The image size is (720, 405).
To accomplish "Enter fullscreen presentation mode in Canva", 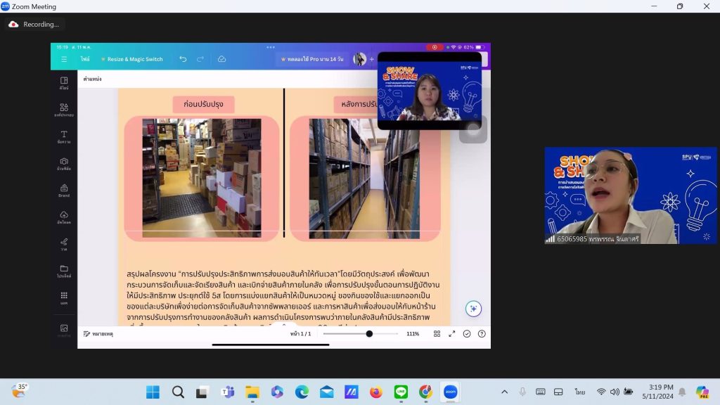I will click(x=452, y=334).
